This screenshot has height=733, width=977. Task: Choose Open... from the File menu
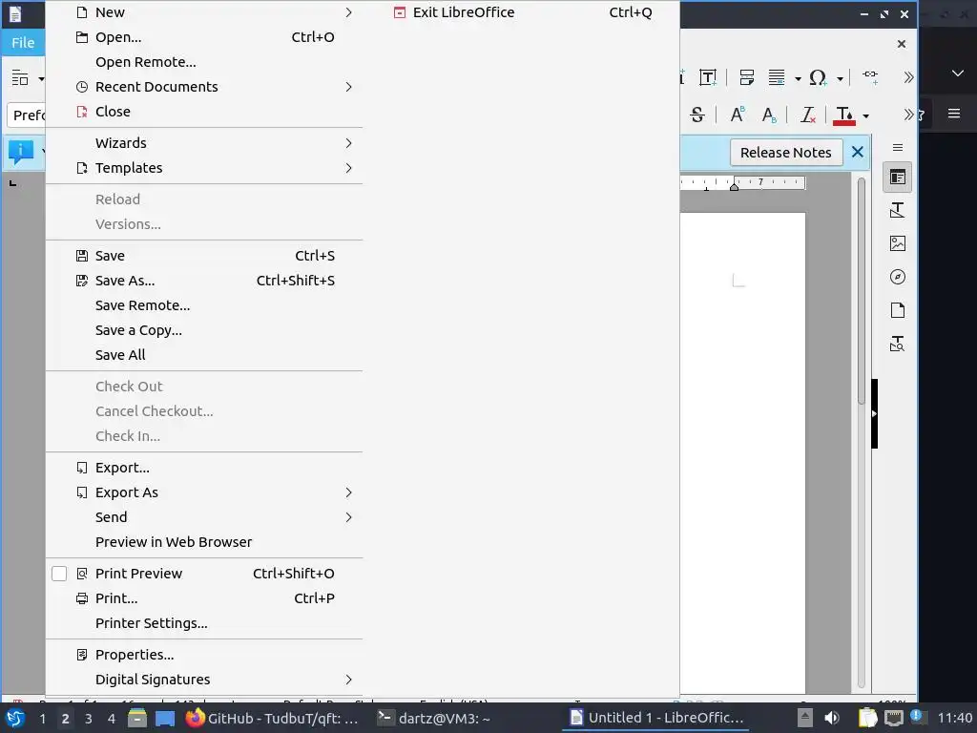204,37
